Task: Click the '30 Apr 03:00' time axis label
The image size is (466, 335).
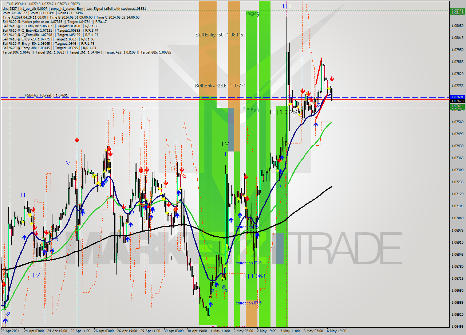Action: (x=174, y=331)
